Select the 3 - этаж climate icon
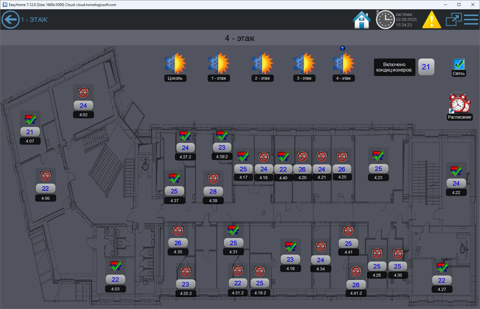This screenshot has width=480, height=309. pyautogui.click(x=304, y=64)
